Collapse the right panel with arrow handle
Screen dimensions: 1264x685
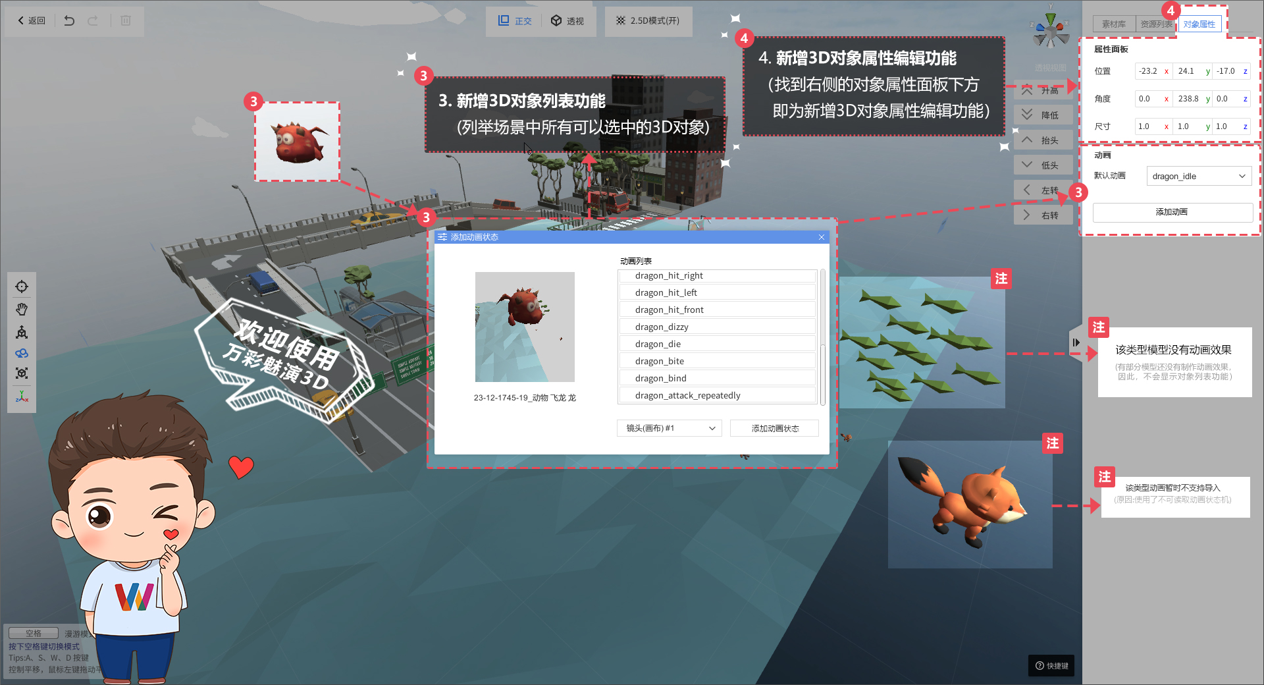1076,342
